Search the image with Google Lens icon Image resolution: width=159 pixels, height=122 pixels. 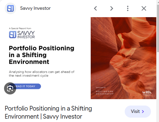point(10,88)
